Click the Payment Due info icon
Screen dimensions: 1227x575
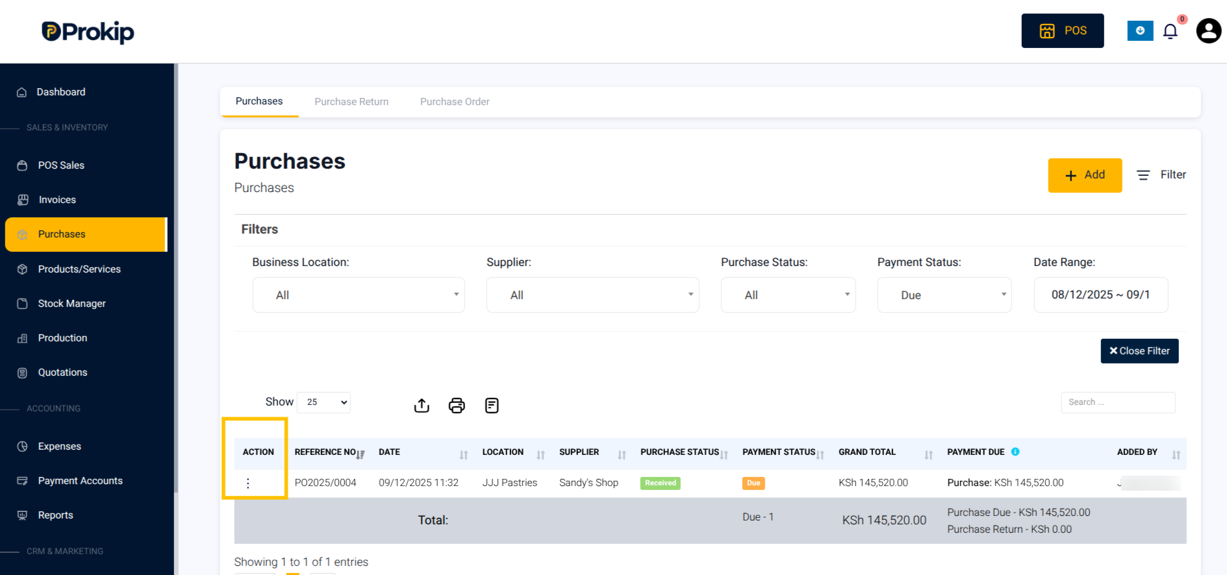pyautogui.click(x=1015, y=452)
